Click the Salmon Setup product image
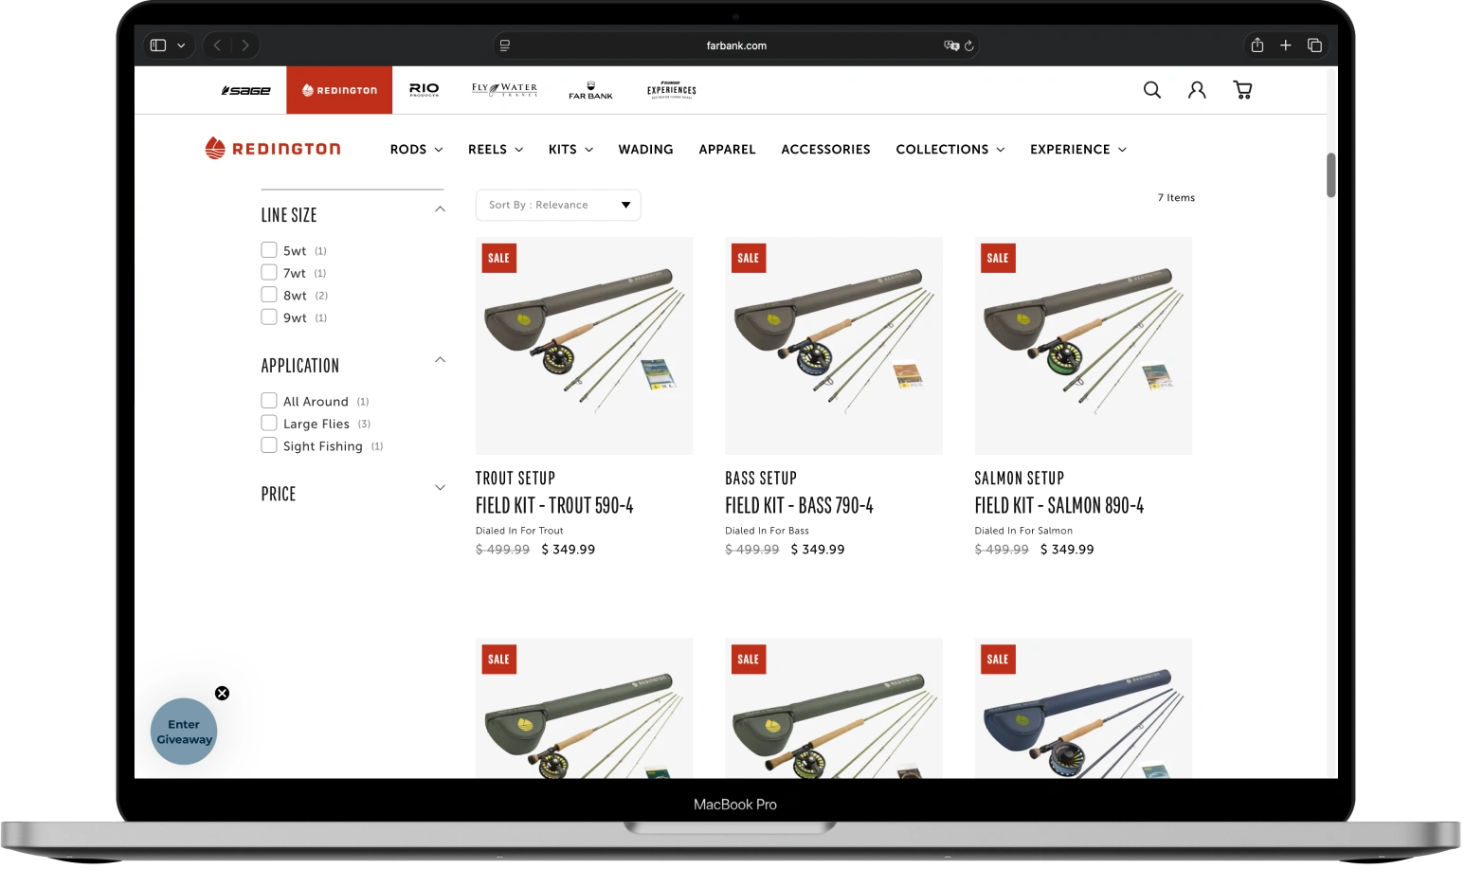1465x887 pixels. coord(1083,346)
